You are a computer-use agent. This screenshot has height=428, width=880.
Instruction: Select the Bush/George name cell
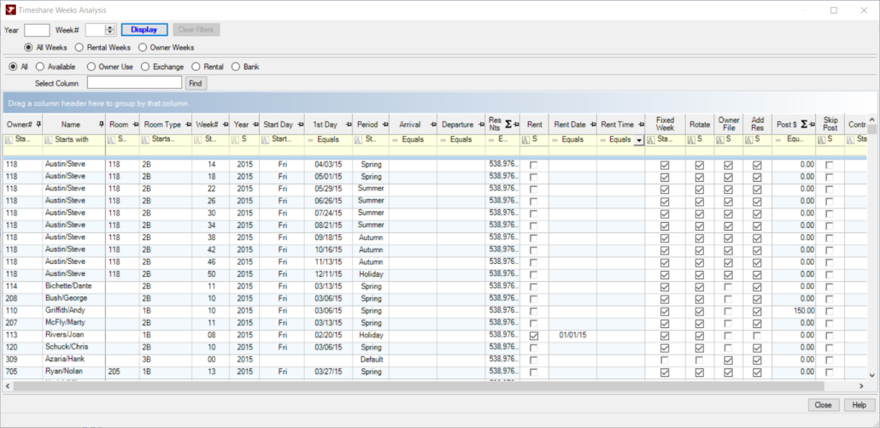74,298
